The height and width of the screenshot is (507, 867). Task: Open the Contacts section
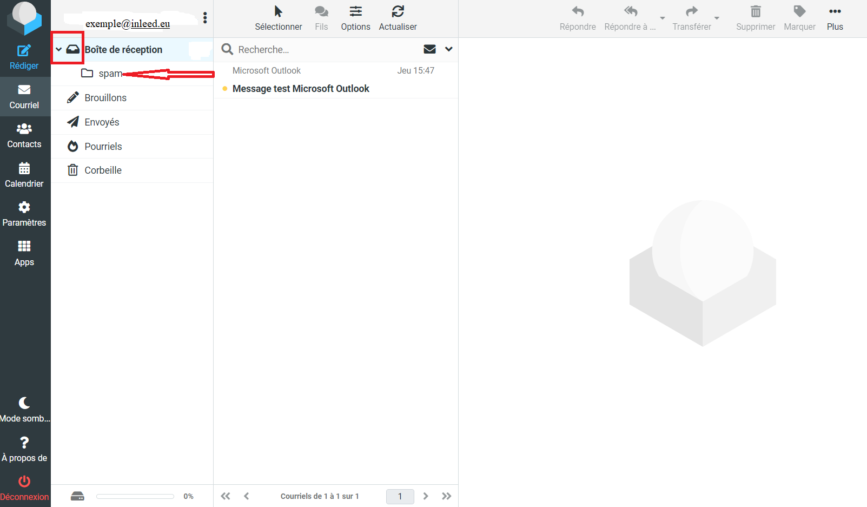(x=24, y=136)
